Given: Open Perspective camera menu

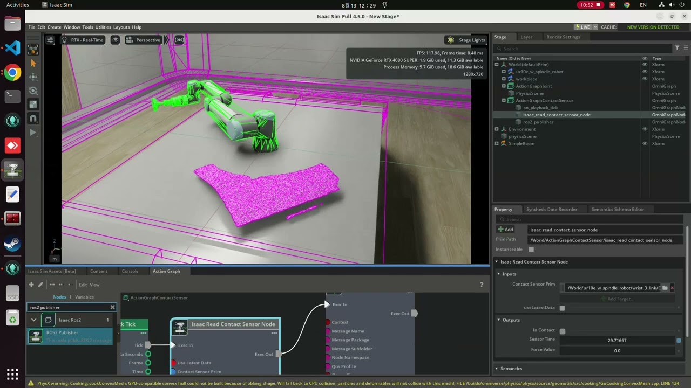Looking at the screenshot, I should click(x=144, y=40).
